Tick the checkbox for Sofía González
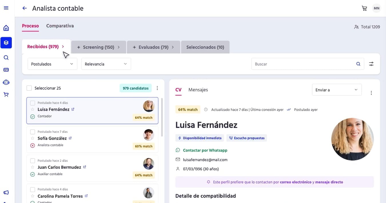 click(33, 132)
